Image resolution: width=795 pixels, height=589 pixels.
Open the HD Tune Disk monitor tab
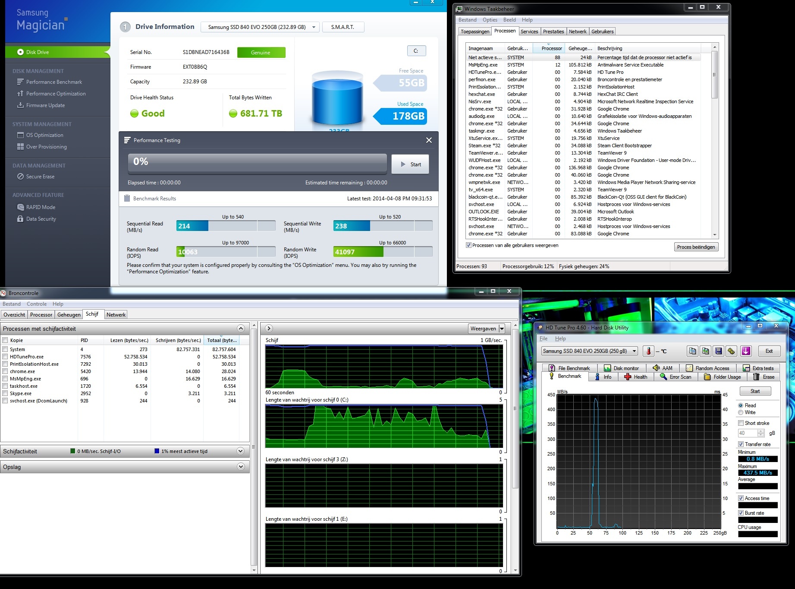(x=622, y=368)
